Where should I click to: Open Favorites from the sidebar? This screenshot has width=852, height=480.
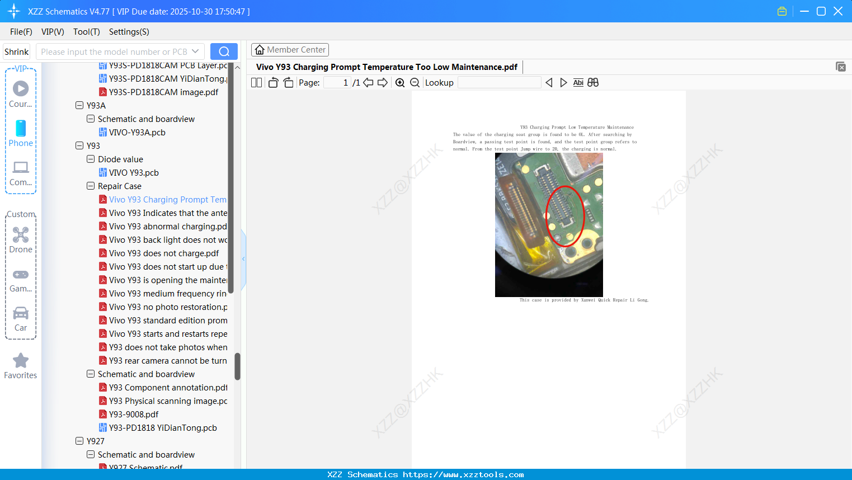pyautogui.click(x=21, y=366)
